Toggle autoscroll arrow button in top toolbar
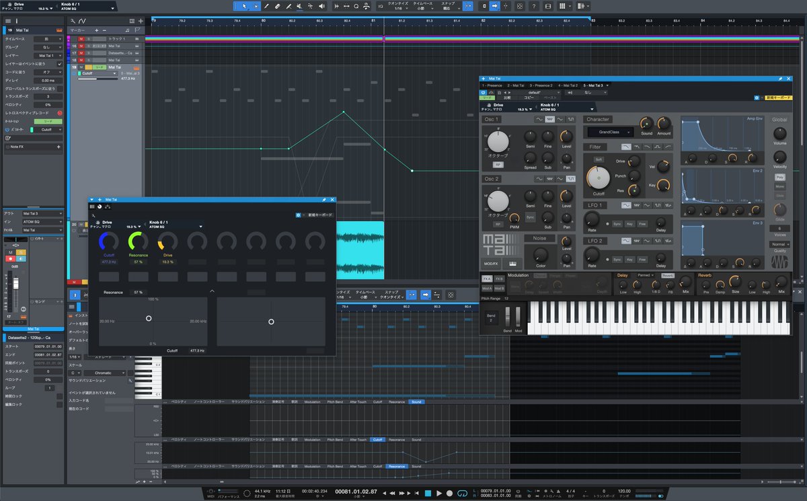807x501 pixels. pyautogui.click(x=494, y=6)
